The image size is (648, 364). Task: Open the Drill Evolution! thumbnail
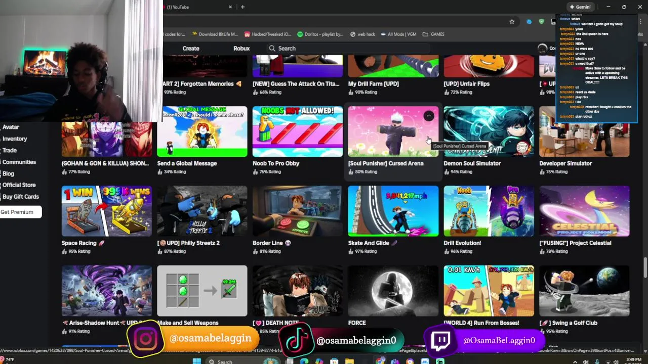pos(489,211)
